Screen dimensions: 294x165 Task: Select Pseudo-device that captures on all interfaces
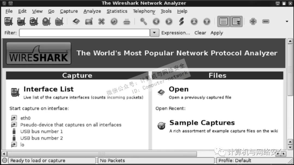click(71, 125)
